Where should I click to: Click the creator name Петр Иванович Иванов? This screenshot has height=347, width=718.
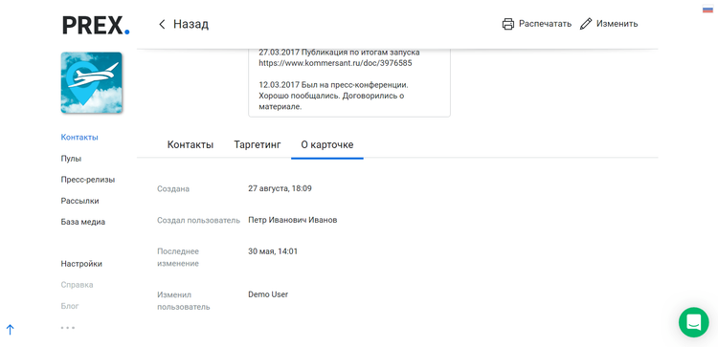(x=293, y=220)
